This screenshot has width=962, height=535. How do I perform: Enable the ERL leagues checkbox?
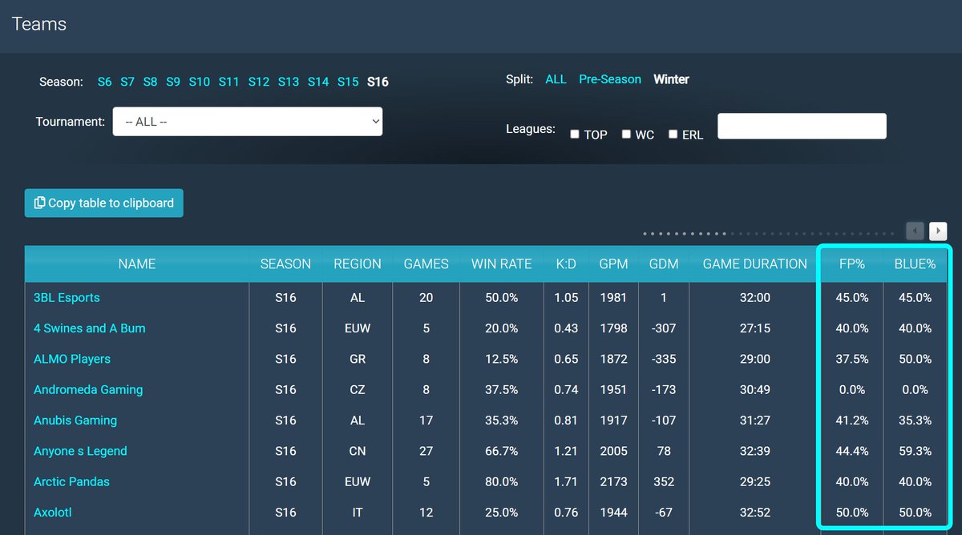point(673,135)
